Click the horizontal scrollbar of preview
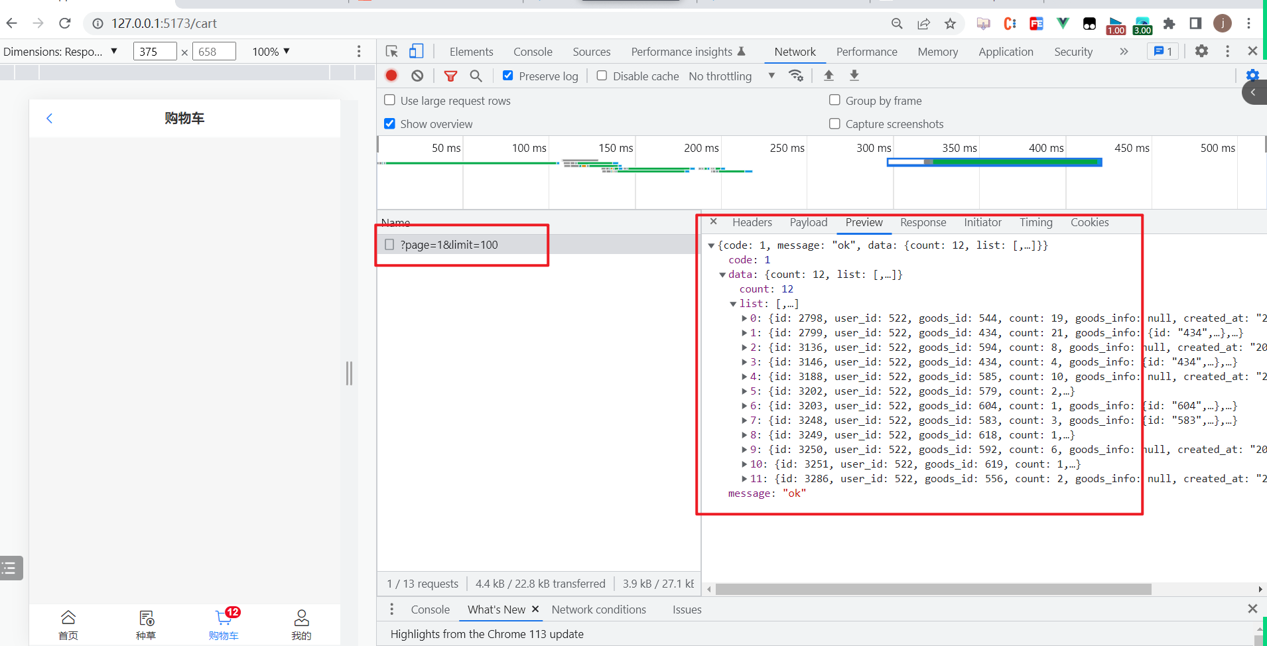This screenshot has height=646, width=1267. click(933, 589)
